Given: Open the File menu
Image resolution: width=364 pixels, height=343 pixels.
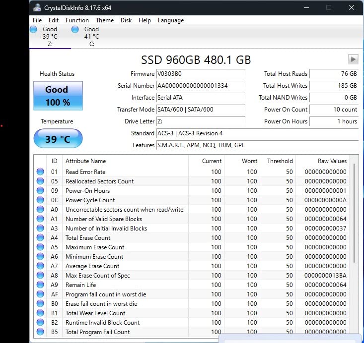Looking at the screenshot, I should coord(37,20).
